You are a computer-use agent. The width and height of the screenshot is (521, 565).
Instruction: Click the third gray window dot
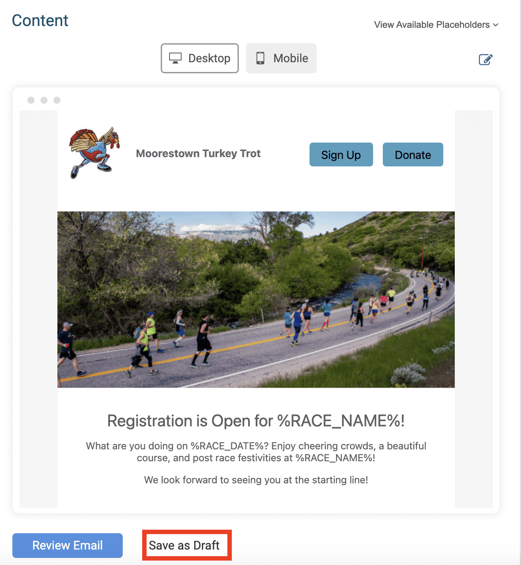(x=57, y=100)
